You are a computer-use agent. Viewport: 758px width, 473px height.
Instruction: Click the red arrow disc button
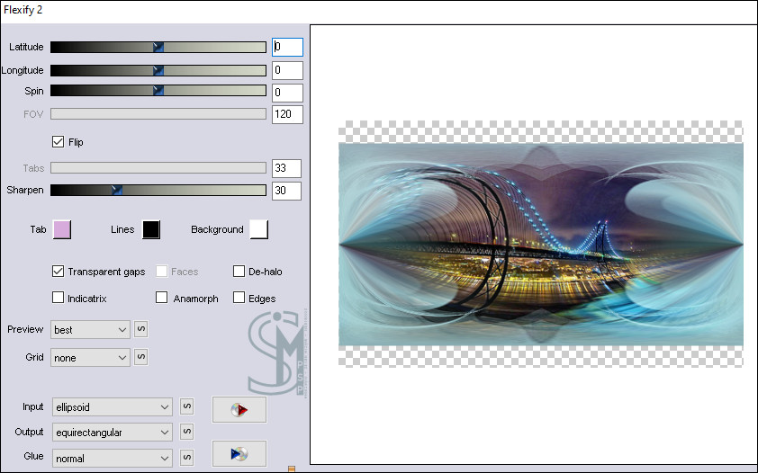click(239, 410)
